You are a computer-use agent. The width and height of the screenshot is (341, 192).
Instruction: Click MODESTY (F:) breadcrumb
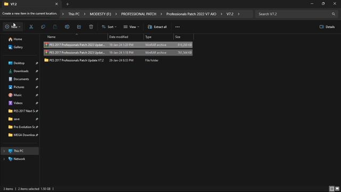pyautogui.click(x=100, y=14)
